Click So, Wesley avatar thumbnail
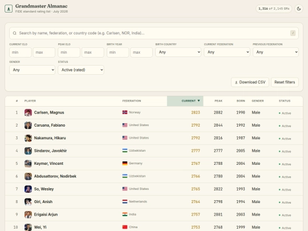 [28, 189]
